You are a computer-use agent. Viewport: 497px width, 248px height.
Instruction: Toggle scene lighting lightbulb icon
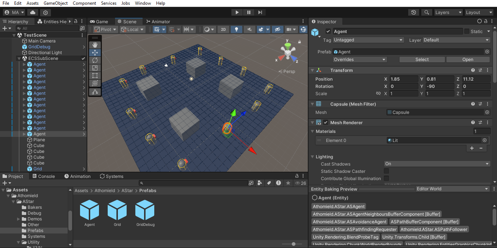point(236,29)
